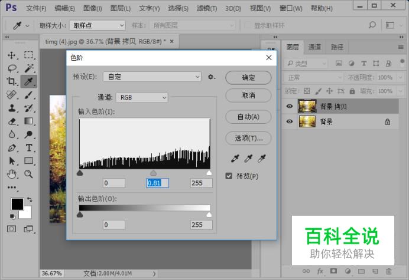Image resolution: width=409 pixels, height=280 pixels.
Task: Swap foreground and background colors
Action: (x=30, y=200)
